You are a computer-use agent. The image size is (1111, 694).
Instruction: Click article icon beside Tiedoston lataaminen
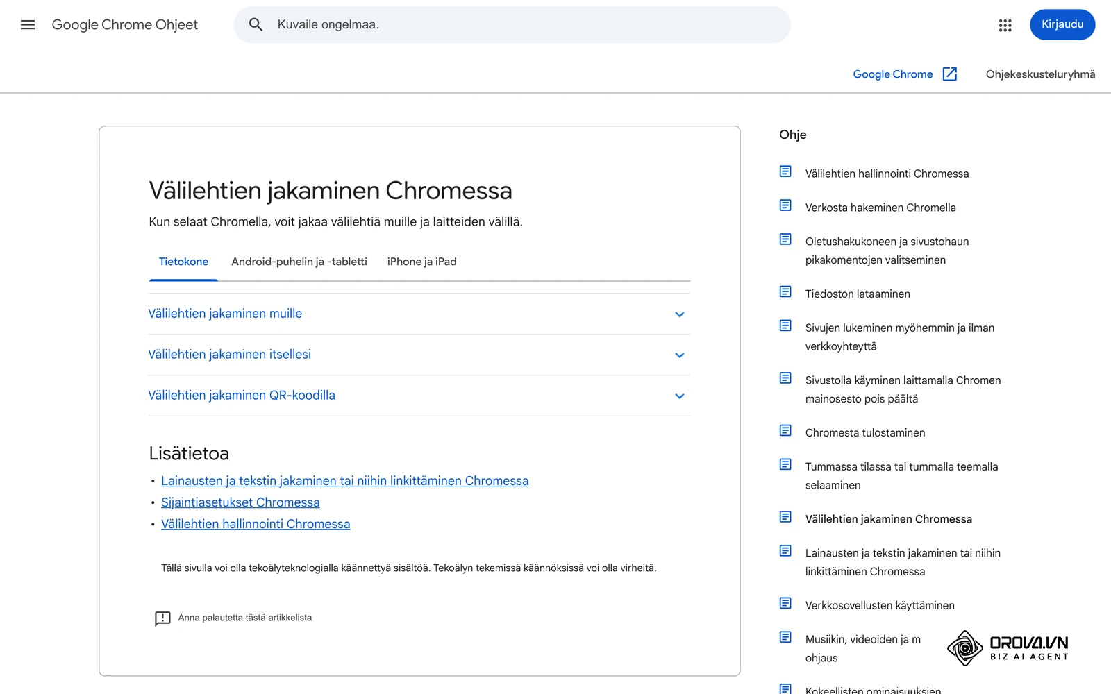785,291
